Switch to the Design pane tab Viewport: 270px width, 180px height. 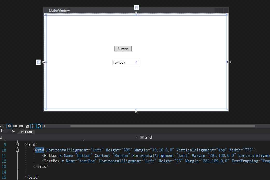3,131
